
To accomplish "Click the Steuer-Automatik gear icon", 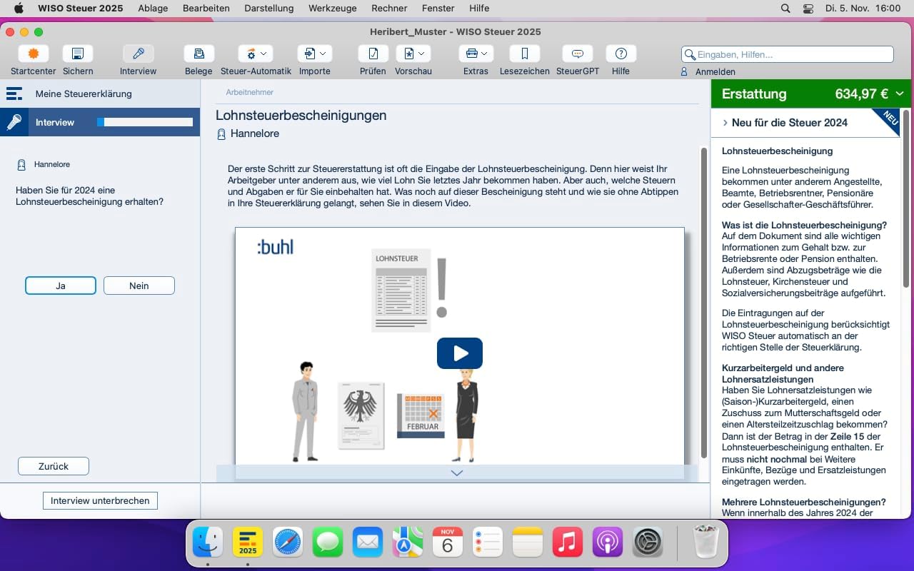I will pos(251,54).
